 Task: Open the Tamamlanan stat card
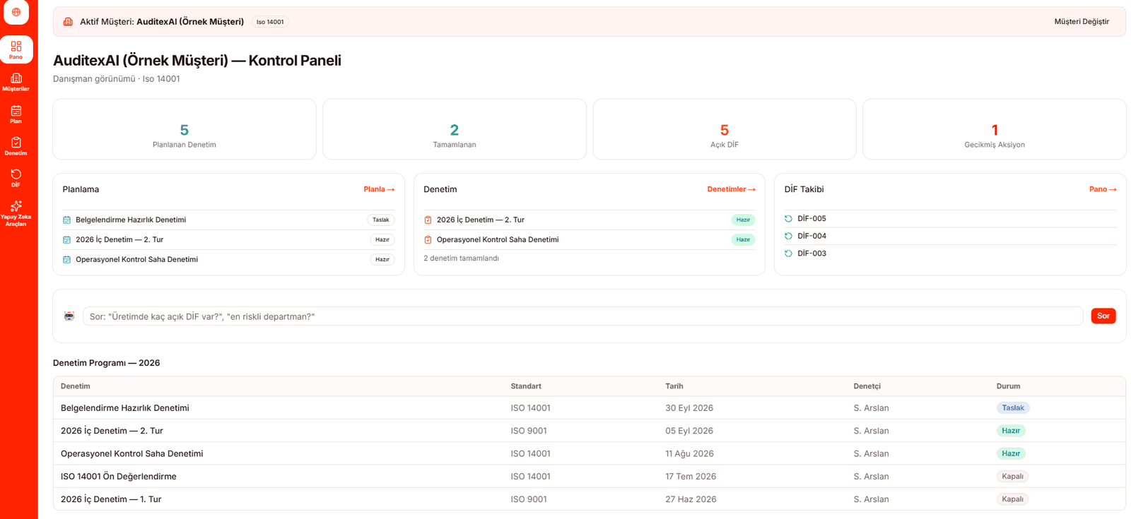pyautogui.click(x=455, y=129)
